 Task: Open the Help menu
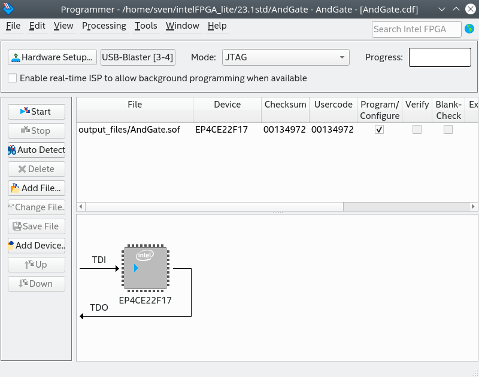(217, 26)
